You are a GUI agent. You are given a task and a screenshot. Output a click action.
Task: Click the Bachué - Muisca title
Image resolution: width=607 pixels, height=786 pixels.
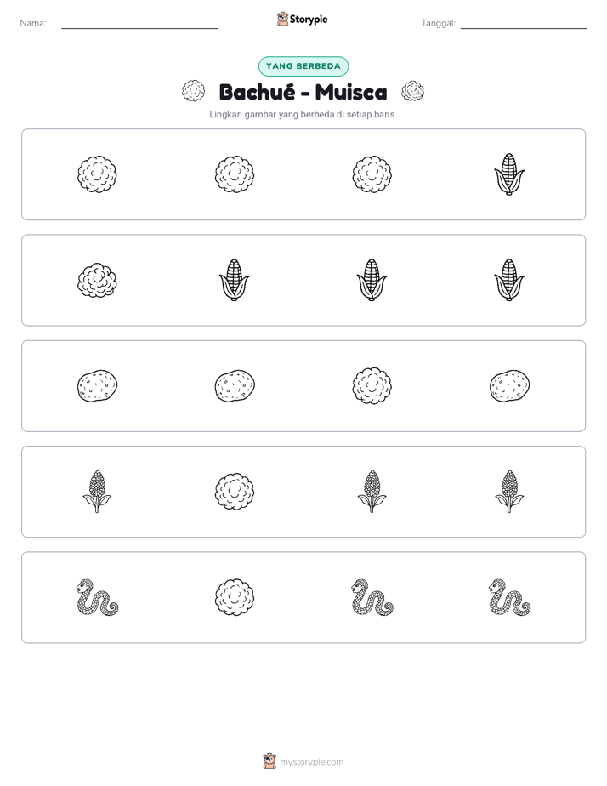(303, 92)
